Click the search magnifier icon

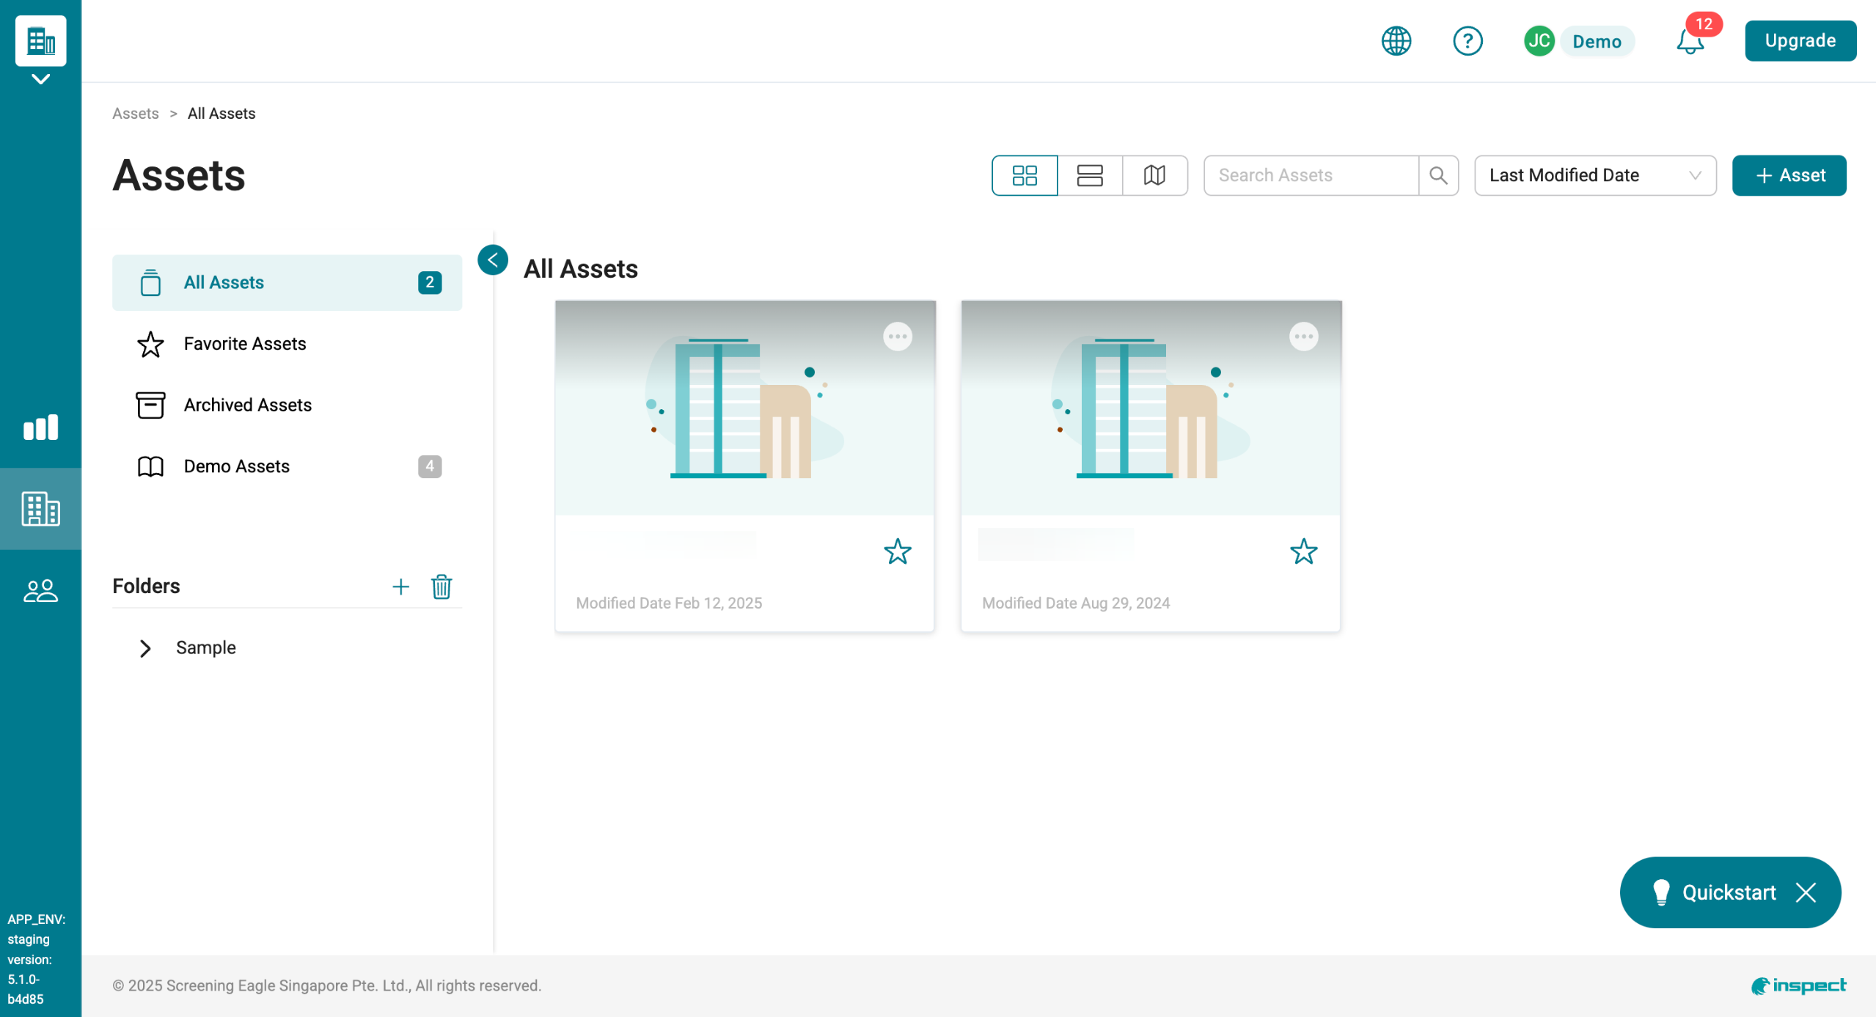(1438, 175)
